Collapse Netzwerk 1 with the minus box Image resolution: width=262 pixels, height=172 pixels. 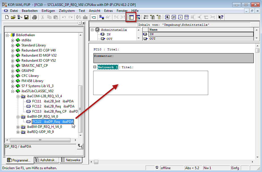(95, 67)
